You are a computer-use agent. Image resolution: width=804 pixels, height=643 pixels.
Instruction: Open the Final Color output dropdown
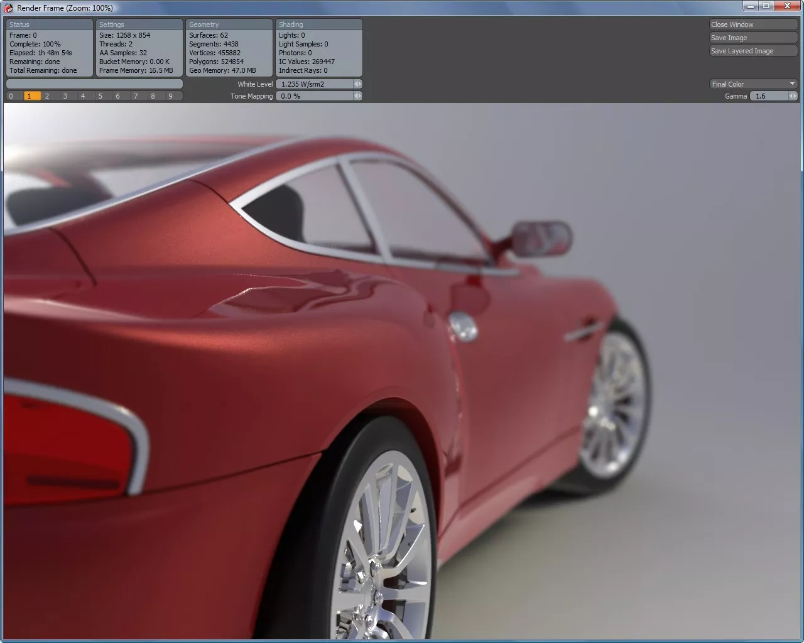click(x=752, y=84)
